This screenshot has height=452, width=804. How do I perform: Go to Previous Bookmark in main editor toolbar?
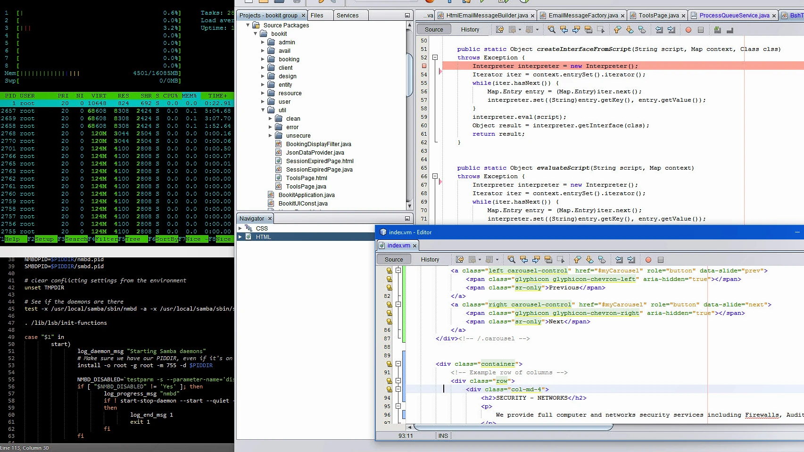[x=617, y=30]
